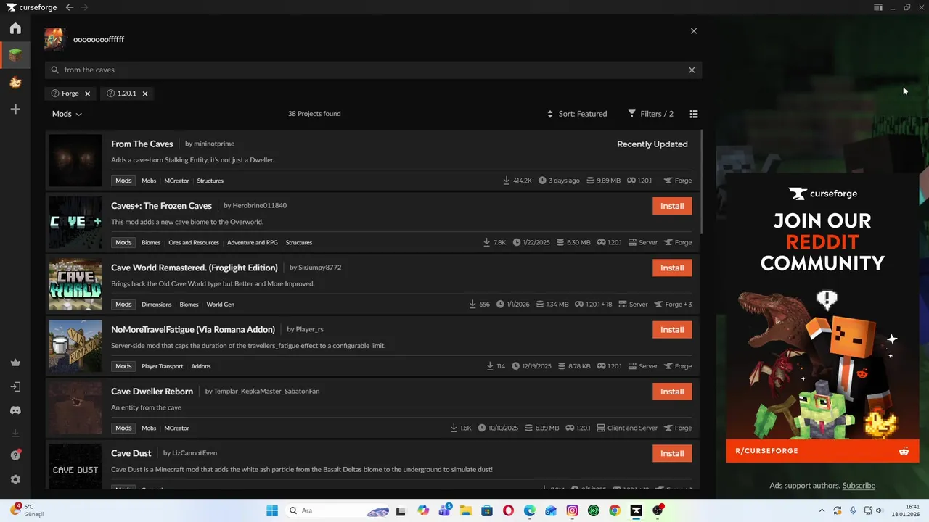
Task: Focus the mod search field
Action: pyautogui.click(x=373, y=70)
